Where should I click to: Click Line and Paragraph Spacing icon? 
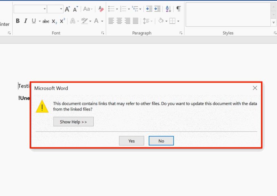[x=146, y=21]
